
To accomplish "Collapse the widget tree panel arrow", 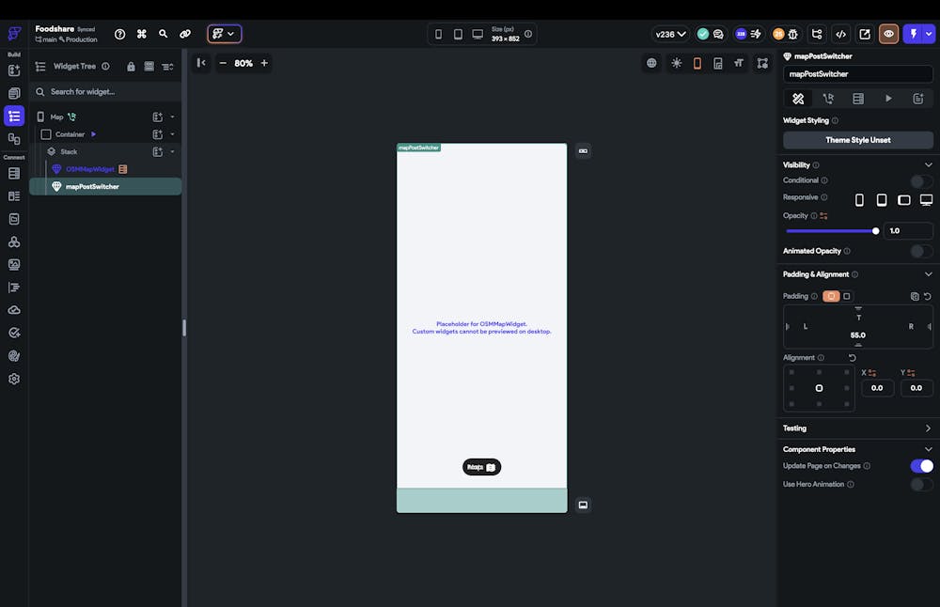I will pos(201,63).
